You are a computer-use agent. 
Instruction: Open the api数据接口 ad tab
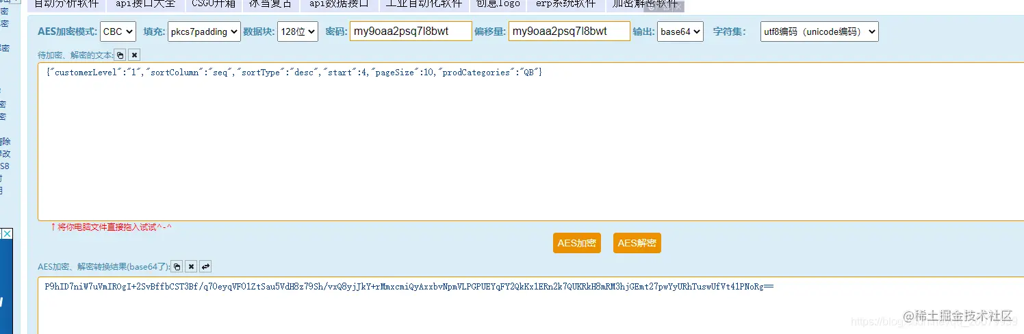coord(339,5)
